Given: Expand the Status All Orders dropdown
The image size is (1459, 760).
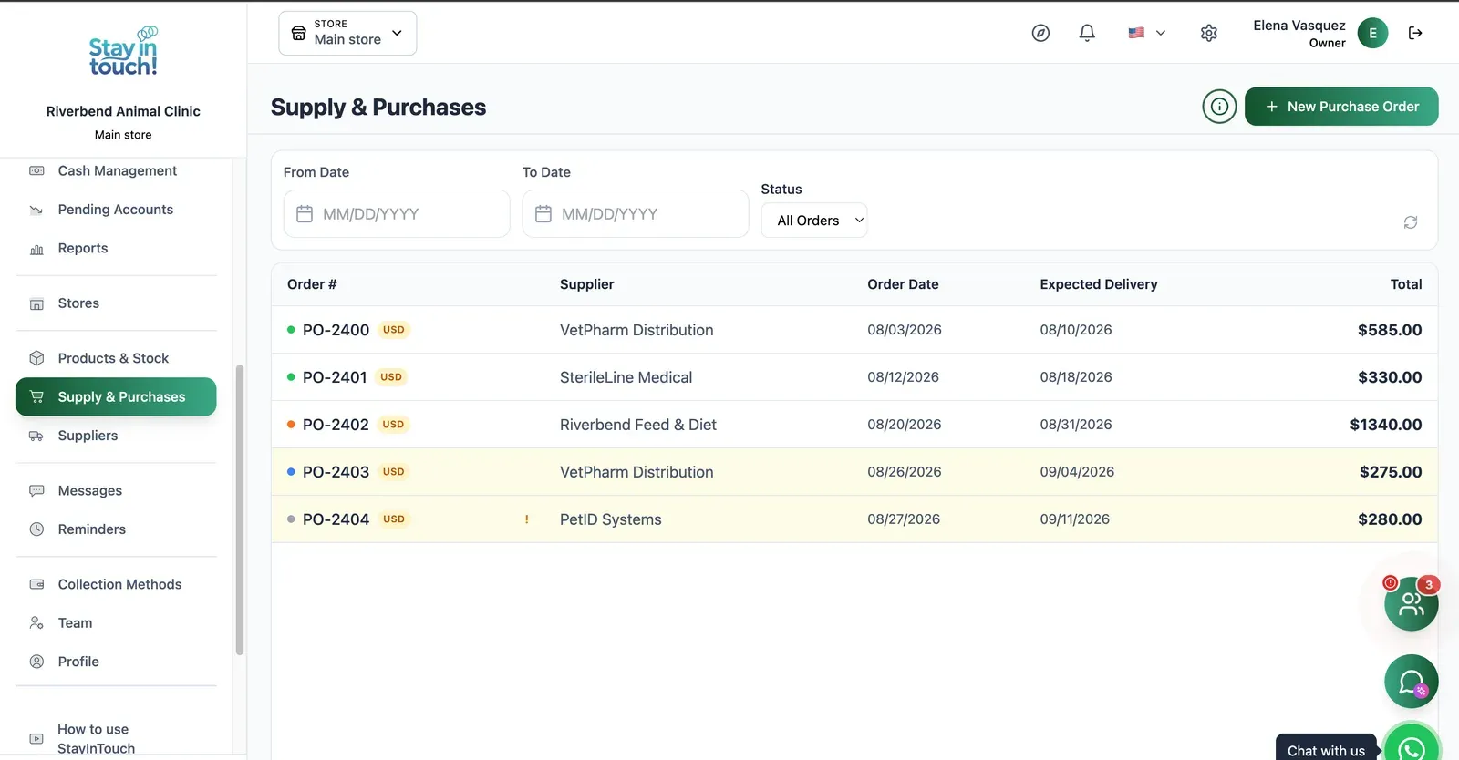Looking at the screenshot, I should pyautogui.click(x=814, y=221).
